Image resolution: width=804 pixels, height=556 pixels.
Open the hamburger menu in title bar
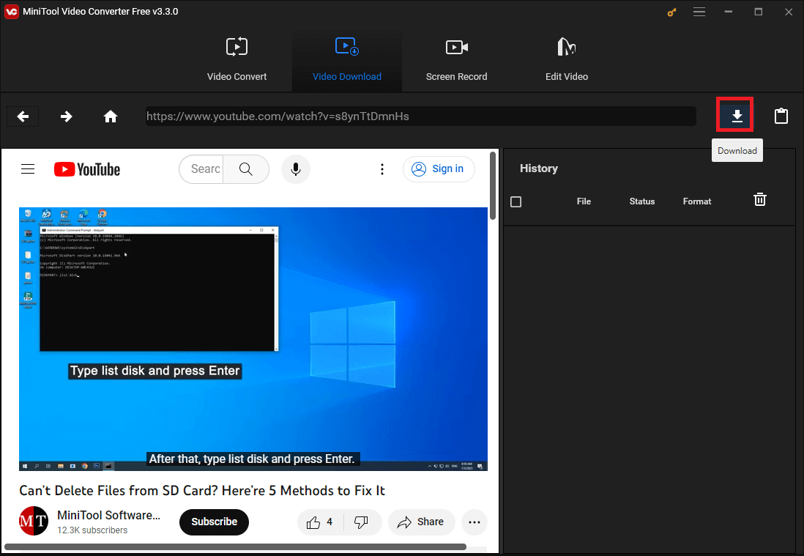coord(699,11)
